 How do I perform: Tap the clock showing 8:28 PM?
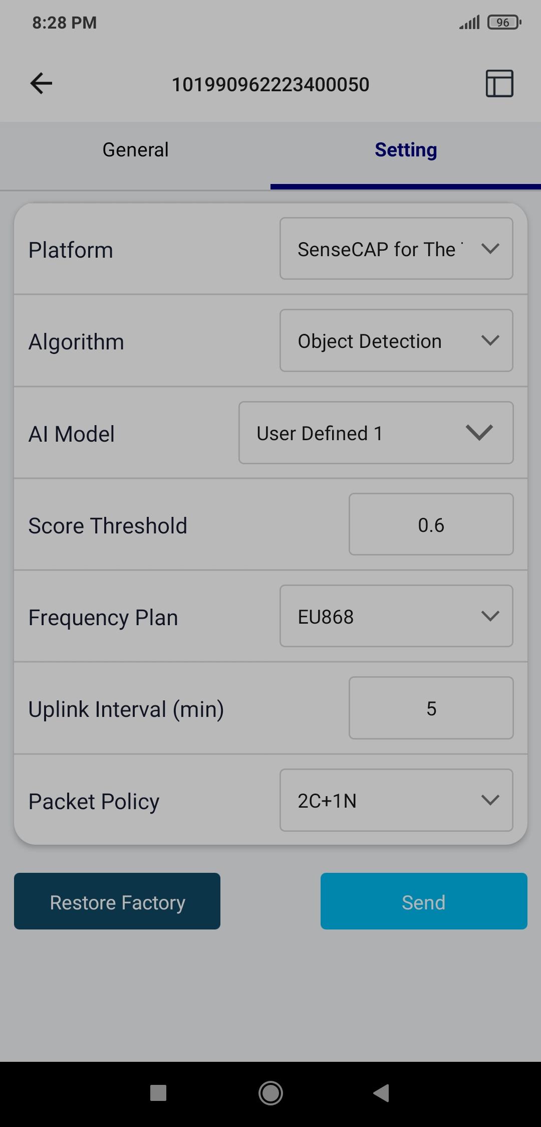[x=64, y=22]
